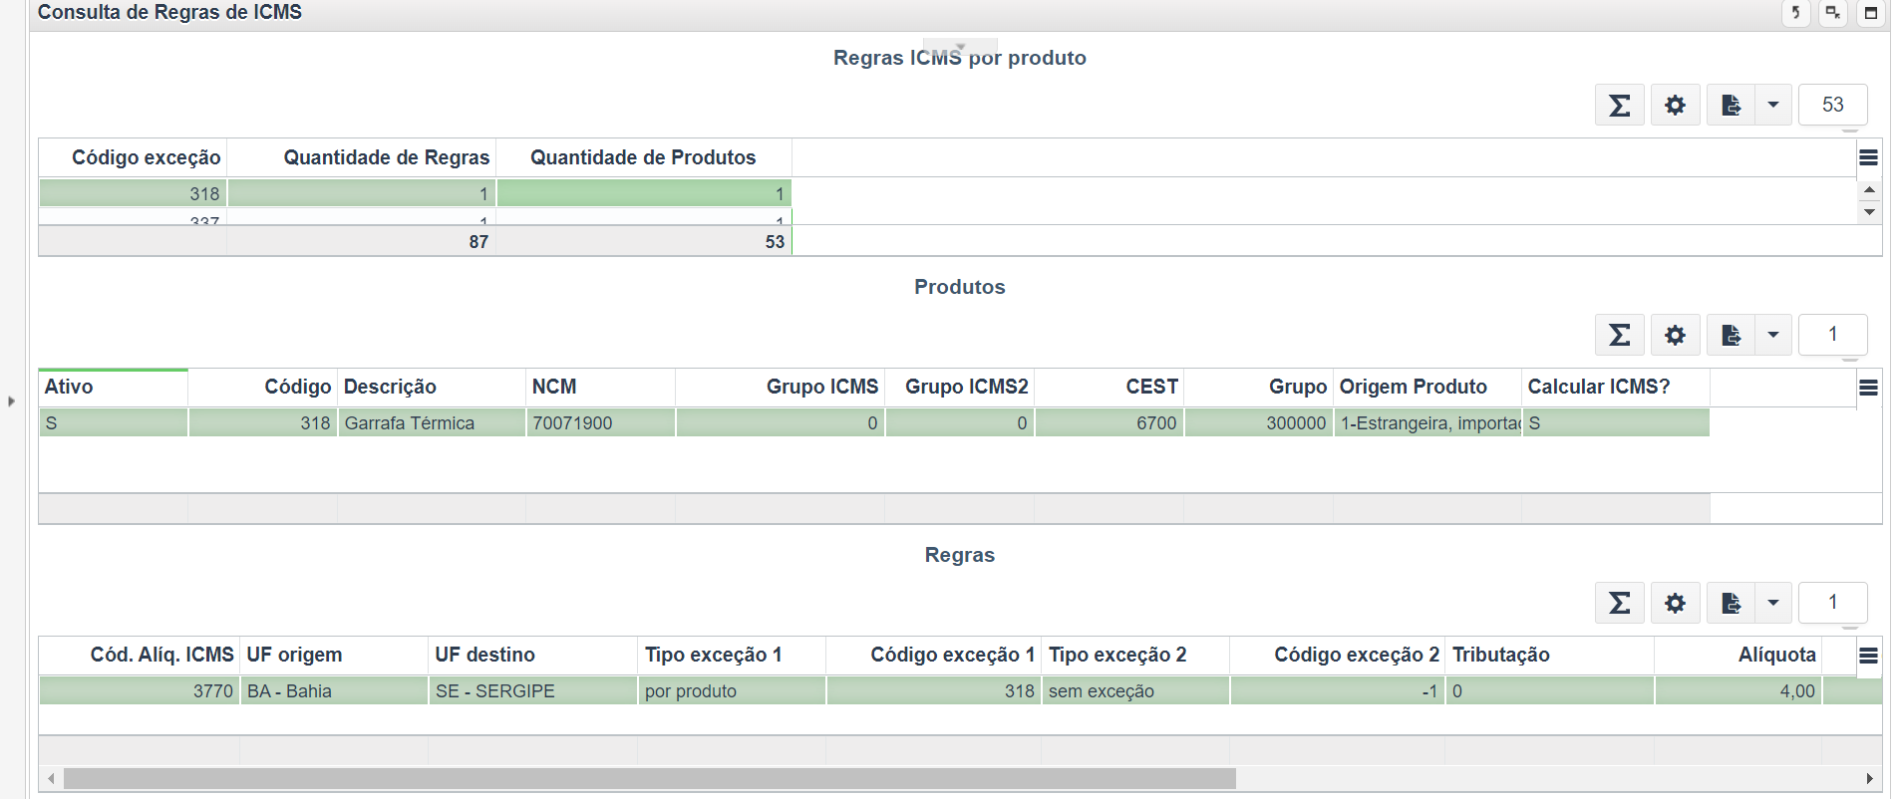Click the Cód. Alíq. ICMS column header

tap(140, 656)
